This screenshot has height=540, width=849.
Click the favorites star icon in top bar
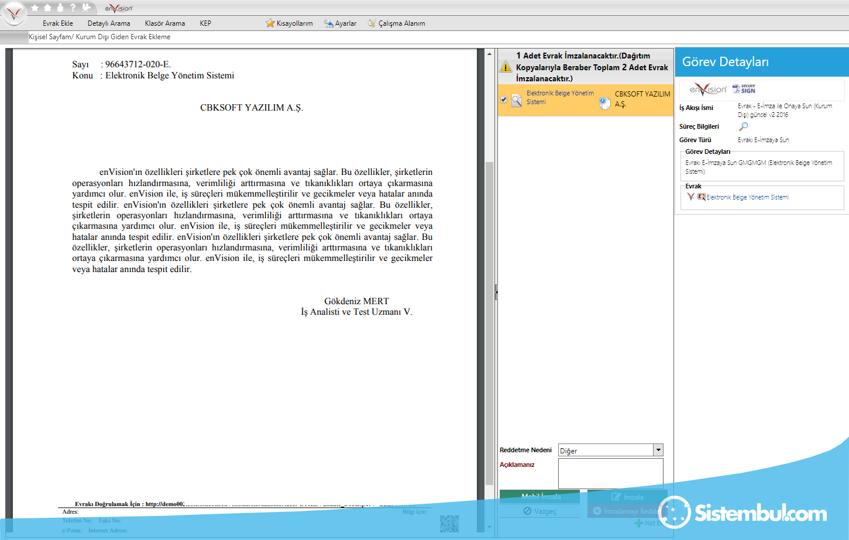click(35, 8)
